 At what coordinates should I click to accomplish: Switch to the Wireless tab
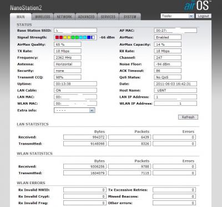[x=43, y=17]
